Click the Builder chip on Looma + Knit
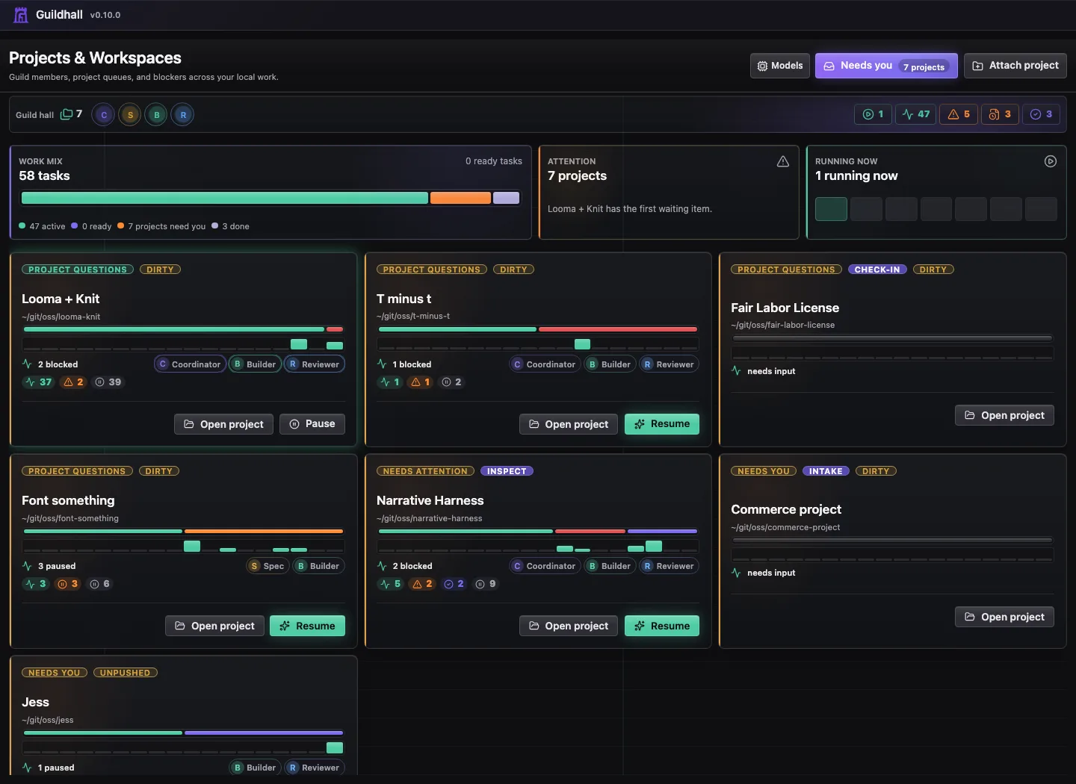The width and height of the screenshot is (1076, 784). 255,364
